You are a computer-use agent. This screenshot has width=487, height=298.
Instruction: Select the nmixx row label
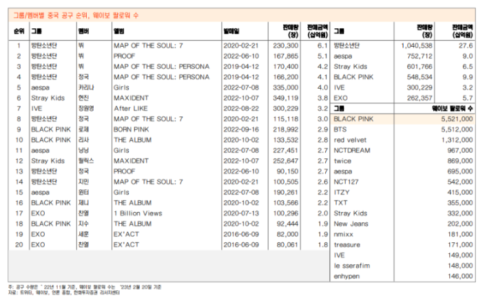(x=344, y=235)
